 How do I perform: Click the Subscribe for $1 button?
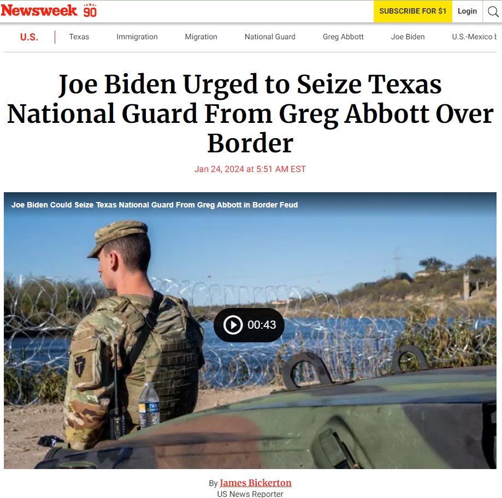tap(412, 11)
